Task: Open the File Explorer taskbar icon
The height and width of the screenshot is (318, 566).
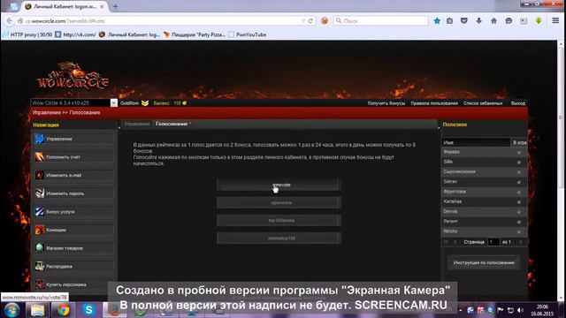Action: tap(37, 310)
